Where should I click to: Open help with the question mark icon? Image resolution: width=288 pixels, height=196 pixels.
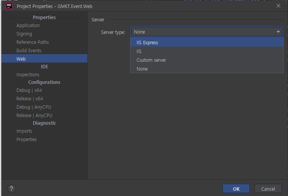(x=11, y=188)
